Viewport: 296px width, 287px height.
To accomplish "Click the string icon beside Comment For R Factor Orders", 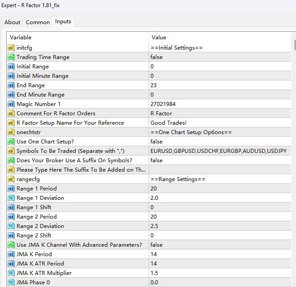I will pos(11,114).
